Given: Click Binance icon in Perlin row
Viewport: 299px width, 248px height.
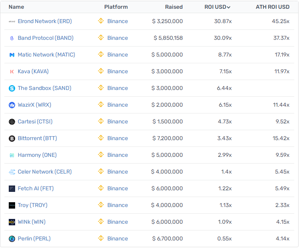Looking at the screenshot, I should point(101,238).
